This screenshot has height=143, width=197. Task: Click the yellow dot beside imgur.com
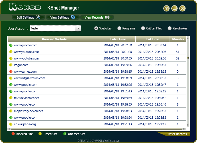click(11, 65)
